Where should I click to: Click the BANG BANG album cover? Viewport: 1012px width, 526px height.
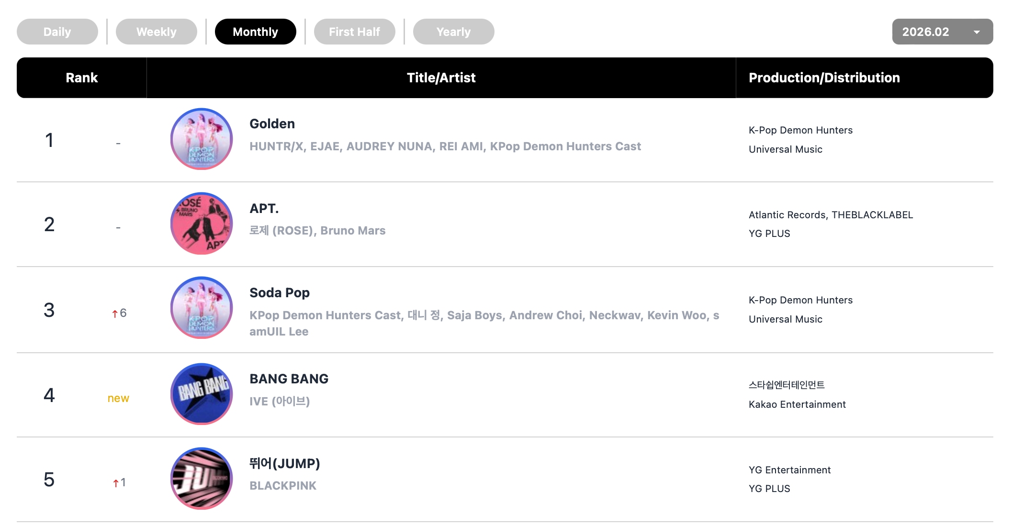(202, 394)
